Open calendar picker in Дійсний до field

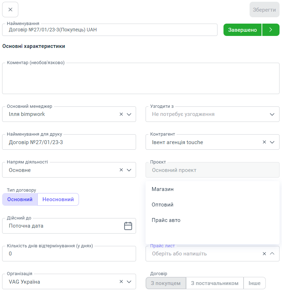pyautogui.click(x=128, y=226)
